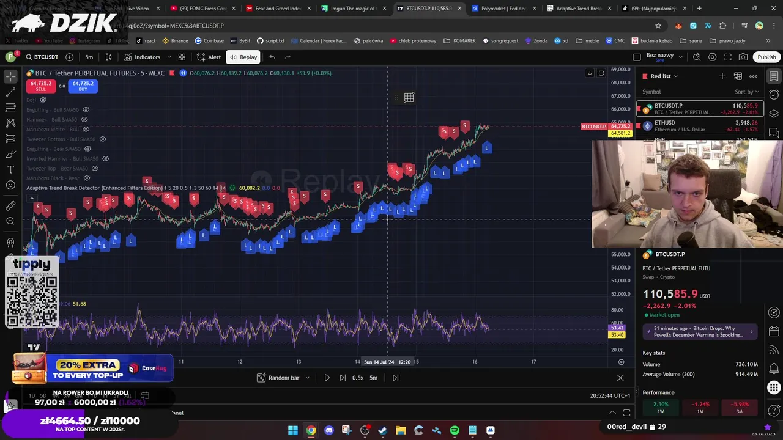Select the brush drawing tool

[10, 154]
